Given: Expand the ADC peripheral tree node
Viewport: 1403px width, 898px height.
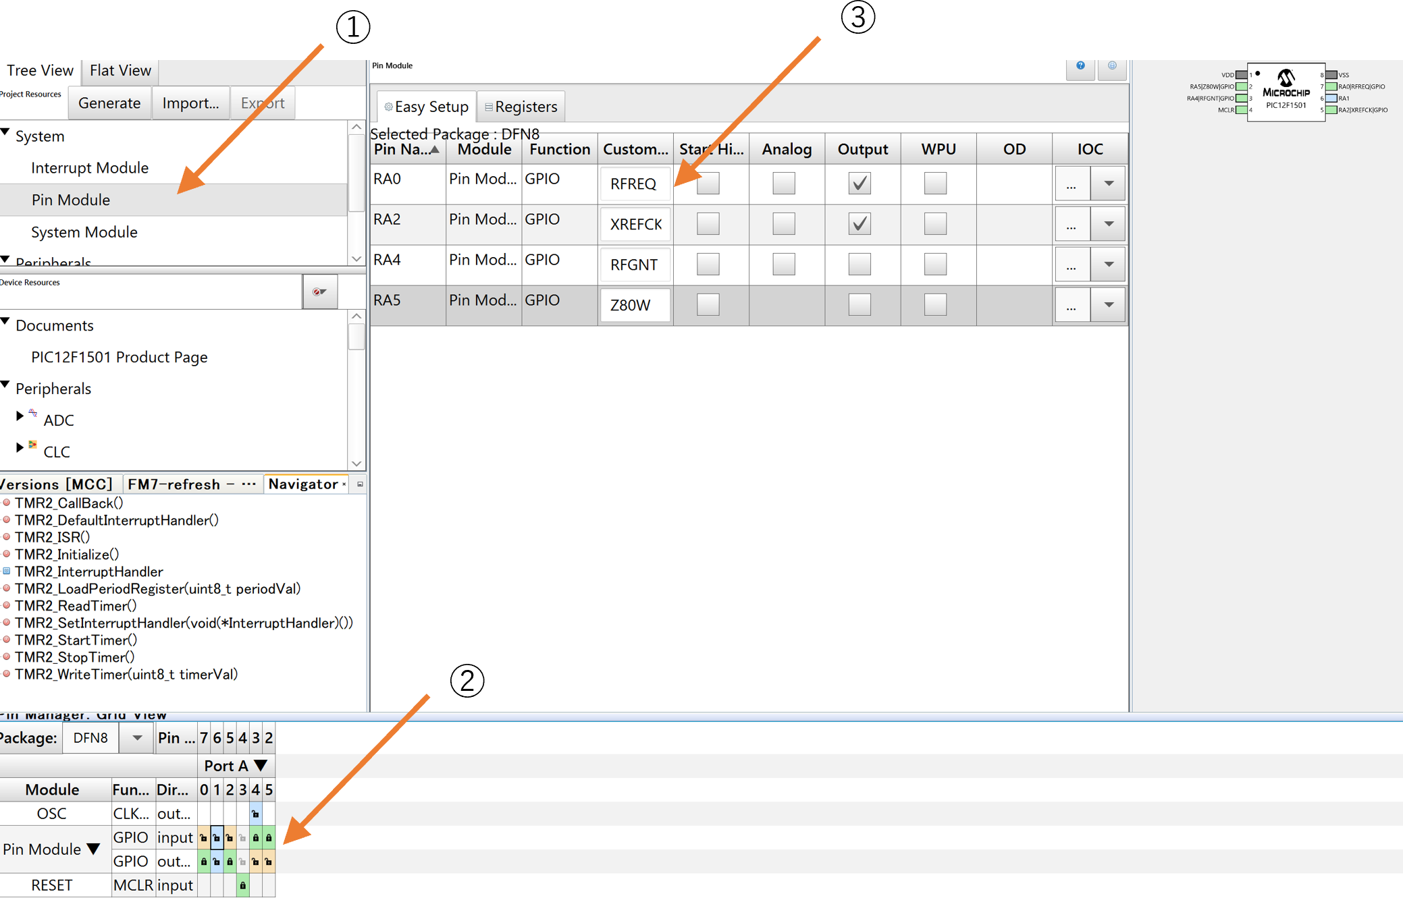Looking at the screenshot, I should click(x=20, y=416).
